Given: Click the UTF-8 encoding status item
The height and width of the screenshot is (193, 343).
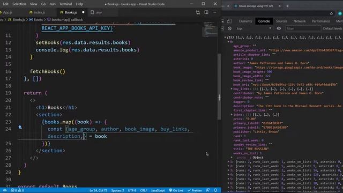Looking at the screenshot, I should click(x=132, y=190).
